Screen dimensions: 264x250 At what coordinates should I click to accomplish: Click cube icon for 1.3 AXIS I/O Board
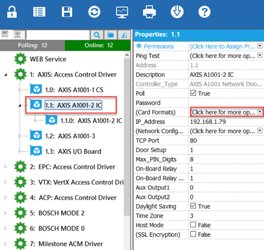(x=36, y=151)
